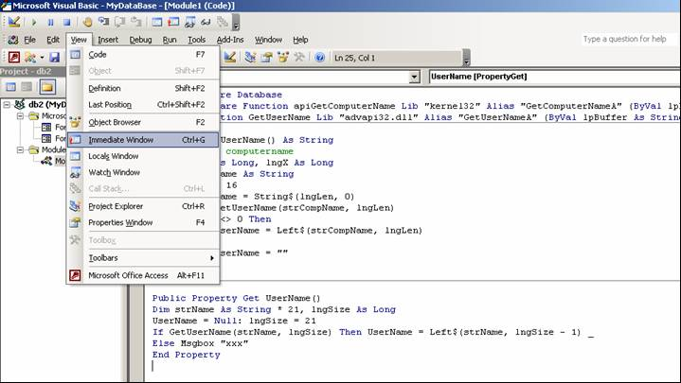Toggle breakpoint using the hand icon
This screenshot has width=681, height=383.
tap(88, 22)
